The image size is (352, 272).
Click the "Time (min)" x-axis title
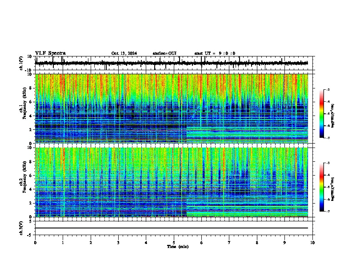pyautogui.click(x=178, y=247)
